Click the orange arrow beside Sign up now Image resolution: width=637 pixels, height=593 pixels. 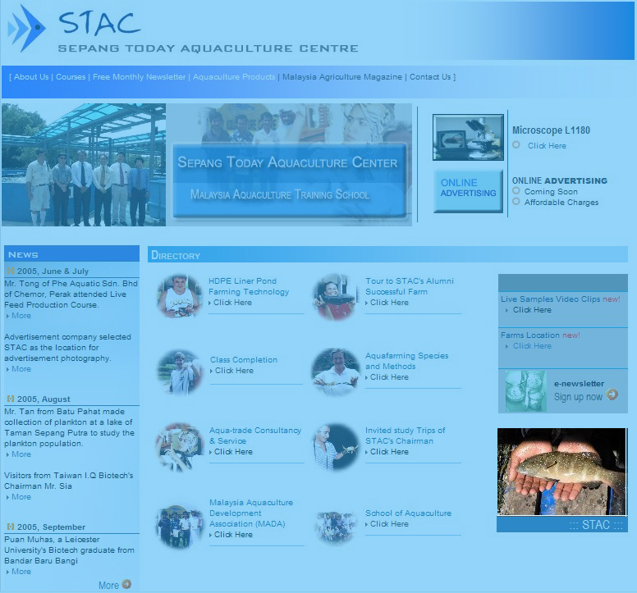point(612,395)
